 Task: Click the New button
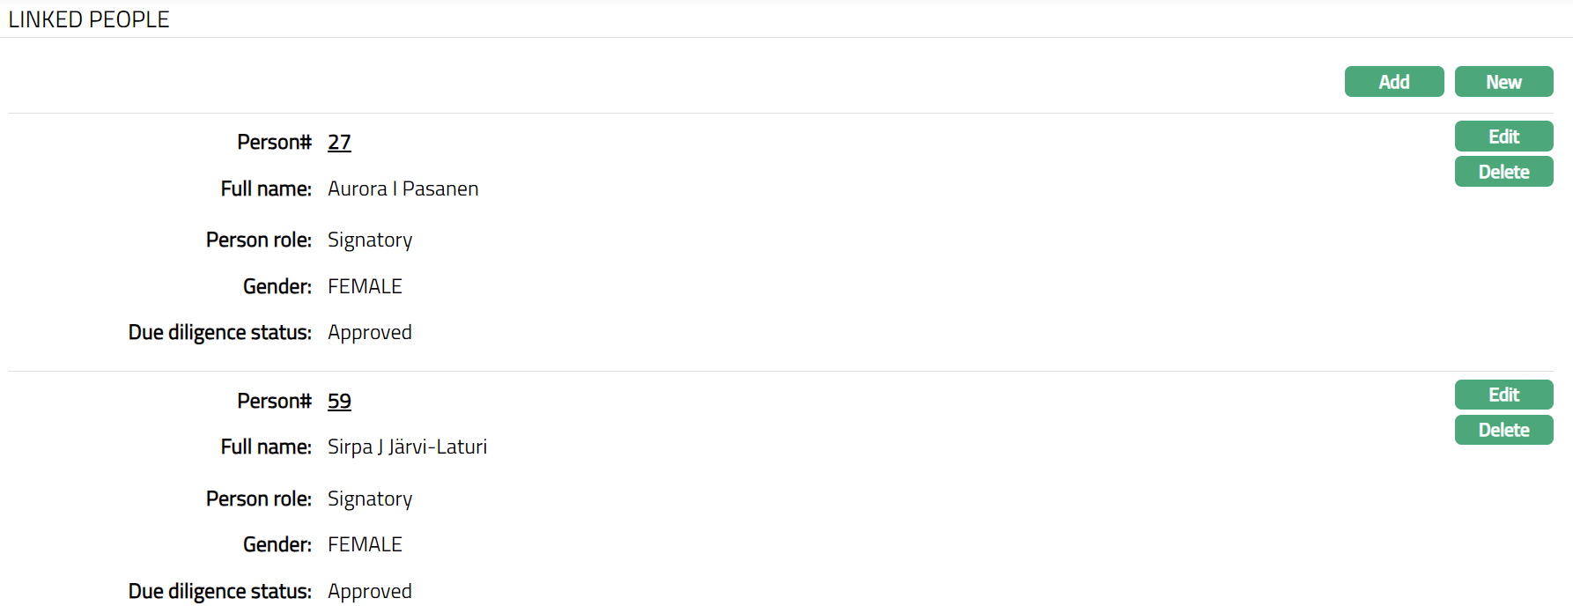(x=1503, y=82)
